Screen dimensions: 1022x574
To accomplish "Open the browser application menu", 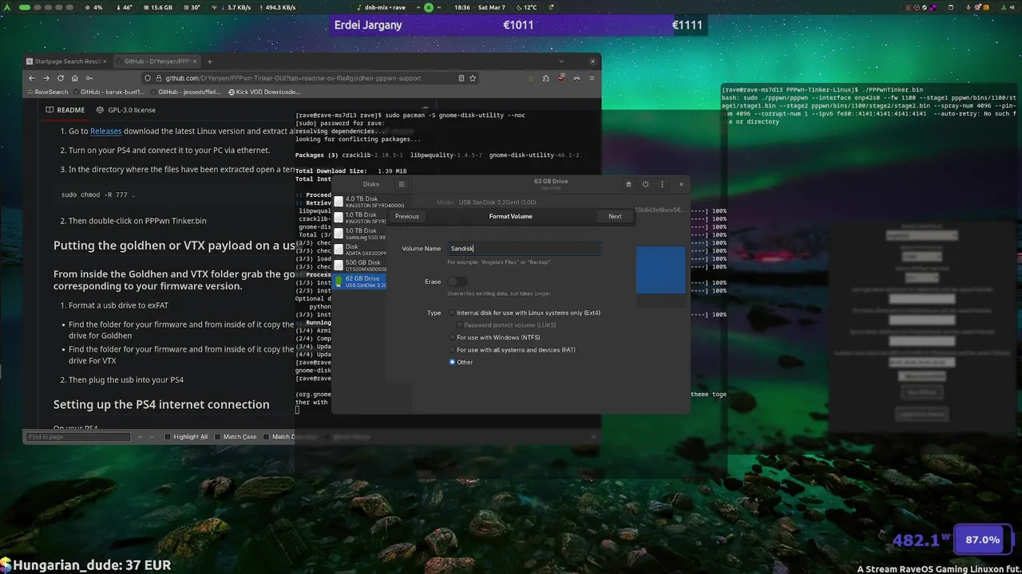I will (x=592, y=78).
